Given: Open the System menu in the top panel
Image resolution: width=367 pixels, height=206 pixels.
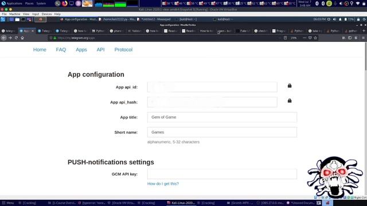Looking at the screenshot, I should pyautogui.click(x=41, y=3).
